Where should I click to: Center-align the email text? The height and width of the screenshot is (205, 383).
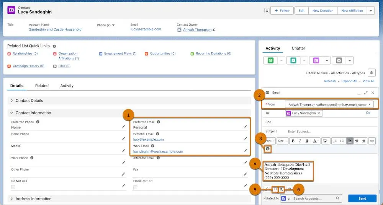(x=357, y=141)
